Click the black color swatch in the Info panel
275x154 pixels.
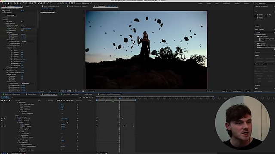point(256,16)
